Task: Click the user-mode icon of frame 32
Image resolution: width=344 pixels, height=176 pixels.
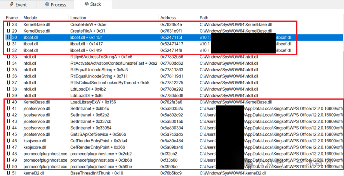Action: click(x=9, y=50)
